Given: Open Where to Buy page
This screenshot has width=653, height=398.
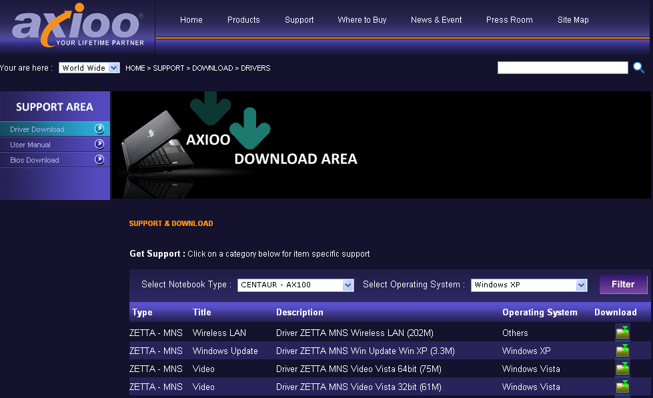Looking at the screenshot, I should click(x=362, y=20).
